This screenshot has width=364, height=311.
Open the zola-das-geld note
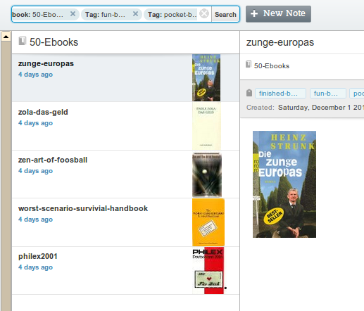(125, 126)
